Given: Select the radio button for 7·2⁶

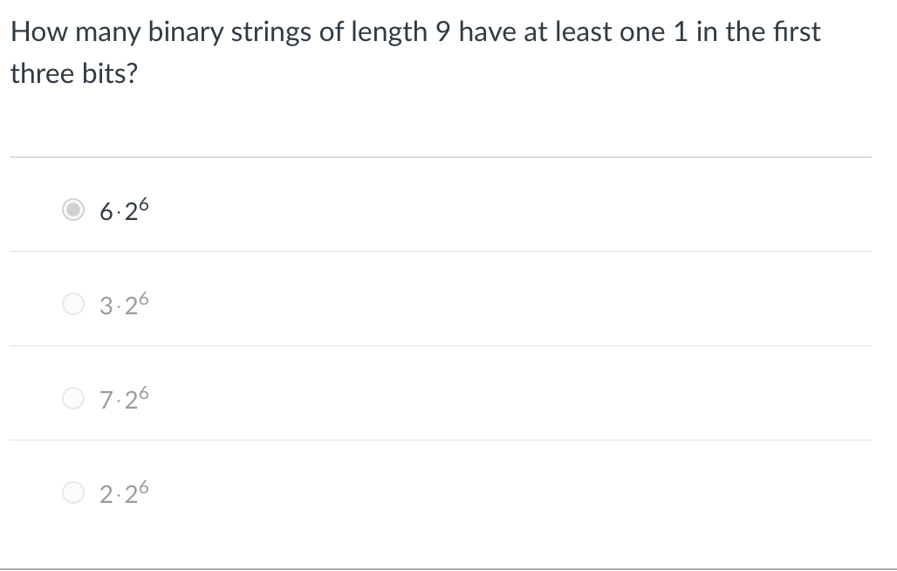Looking at the screenshot, I should 73,399.
